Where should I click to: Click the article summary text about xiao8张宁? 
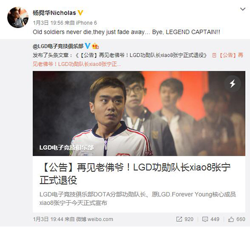[x=137, y=198]
